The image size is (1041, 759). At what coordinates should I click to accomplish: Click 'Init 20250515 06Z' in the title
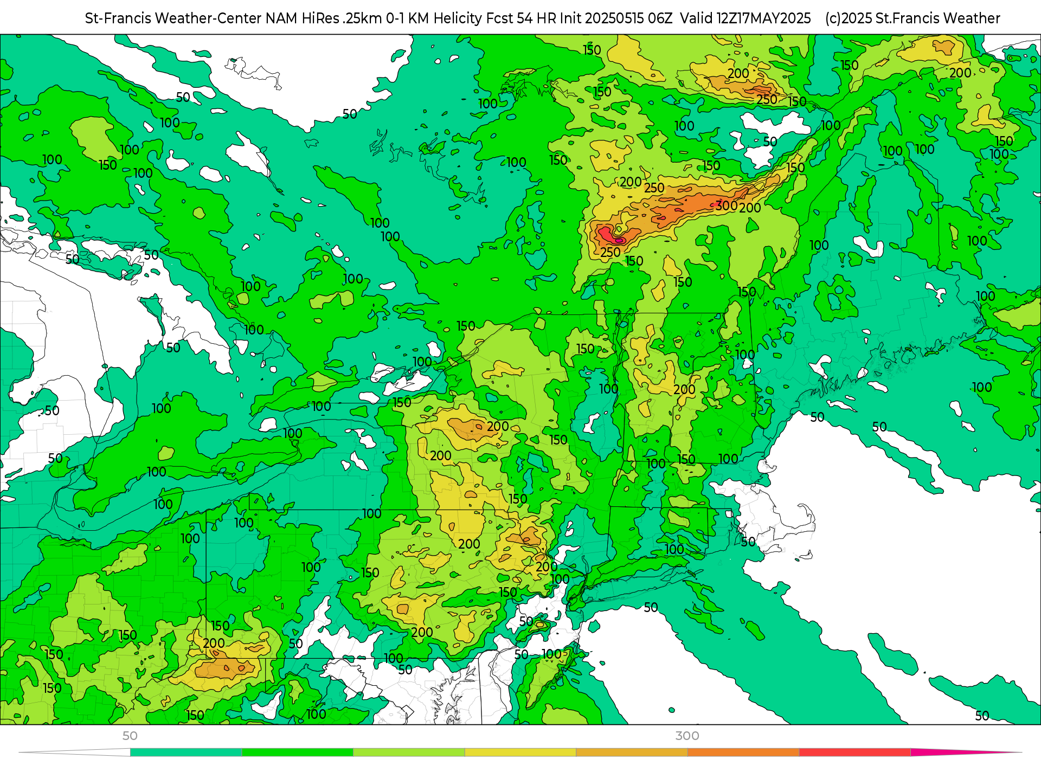pos(616,18)
